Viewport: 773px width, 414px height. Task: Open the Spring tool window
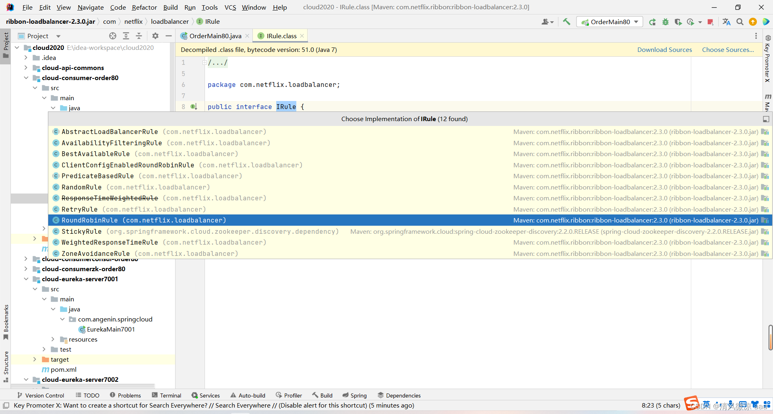tap(354, 395)
